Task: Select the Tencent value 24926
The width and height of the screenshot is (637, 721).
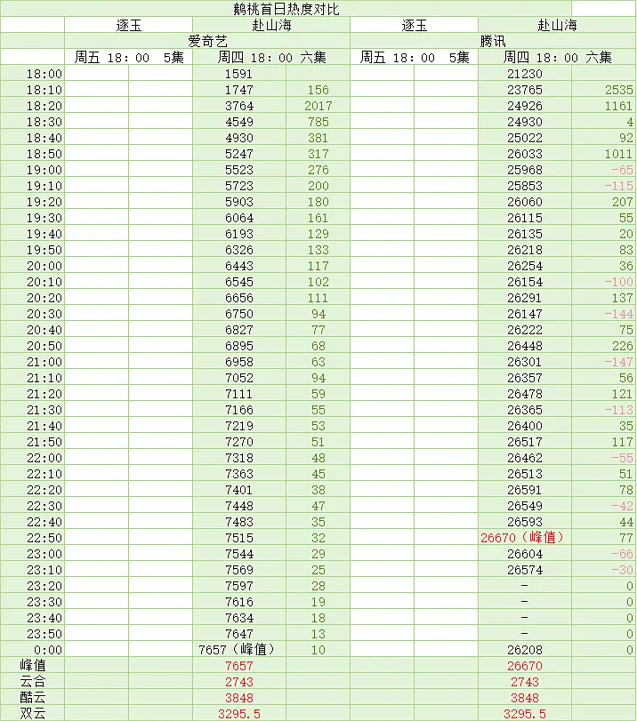Action: [525, 106]
